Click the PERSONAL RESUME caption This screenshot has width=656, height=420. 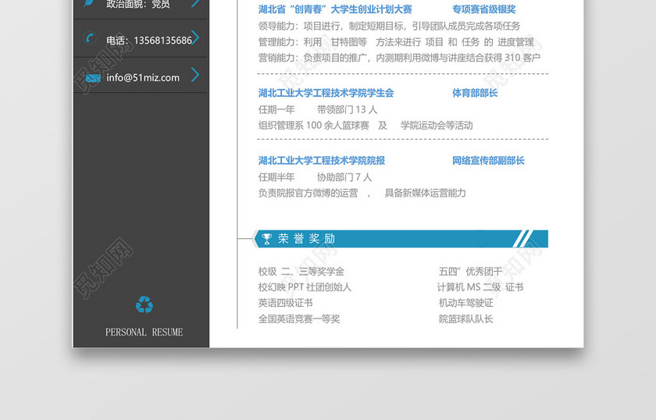[144, 332]
